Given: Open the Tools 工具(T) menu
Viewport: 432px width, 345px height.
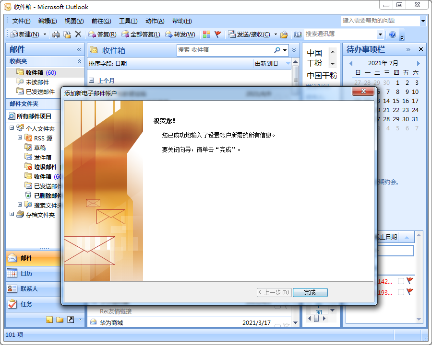Looking at the screenshot, I should pyautogui.click(x=128, y=21).
